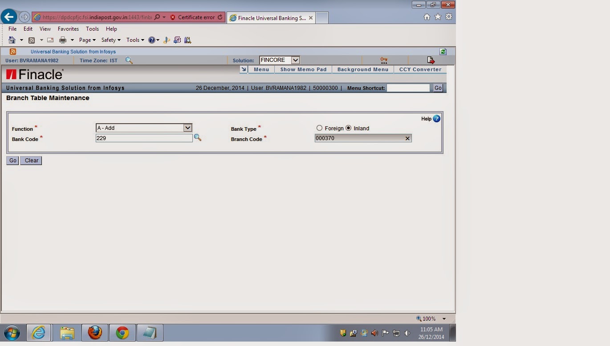Click the Clear button

pyautogui.click(x=31, y=161)
